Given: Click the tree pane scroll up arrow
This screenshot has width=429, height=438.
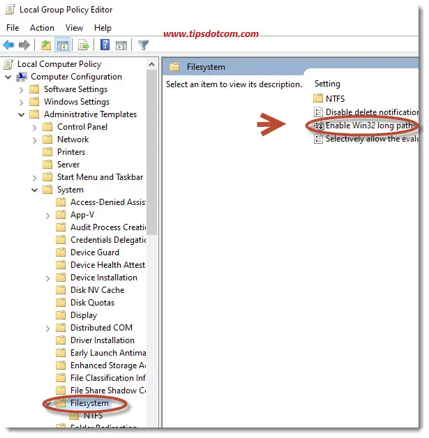Looking at the screenshot, I should 152,65.
